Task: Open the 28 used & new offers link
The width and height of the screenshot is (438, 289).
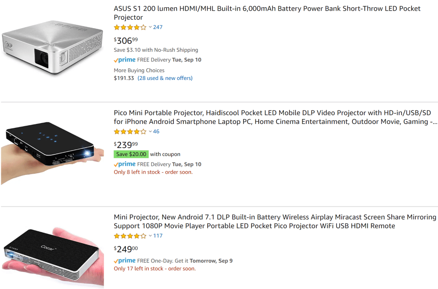Action: [x=165, y=78]
